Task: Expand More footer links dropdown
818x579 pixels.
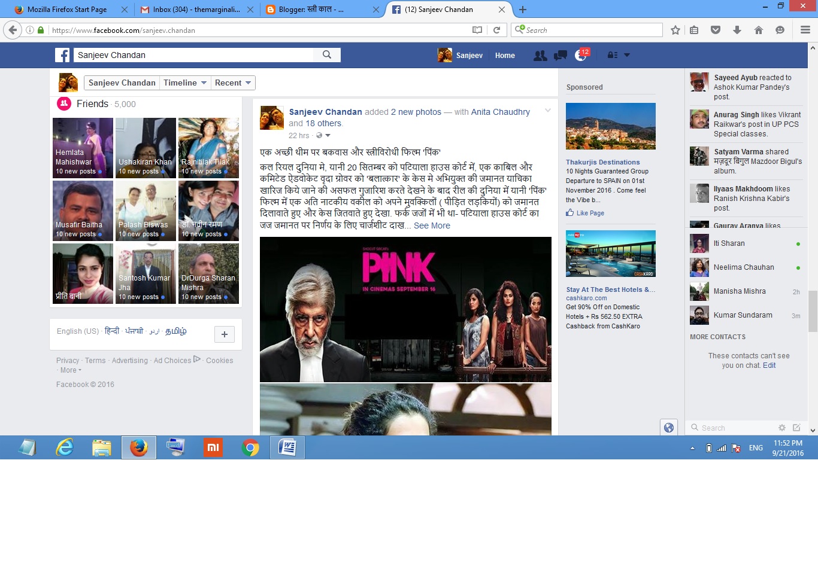Action: pyautogui.click(x=71, y=370)
